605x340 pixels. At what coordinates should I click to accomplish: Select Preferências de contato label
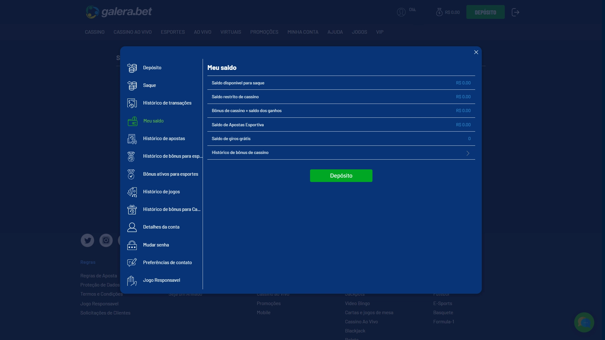point(167,263)
